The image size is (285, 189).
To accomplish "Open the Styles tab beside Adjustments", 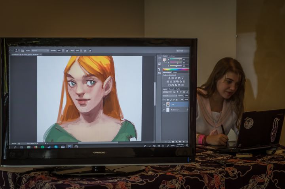I will pyautogui.click(x=175, y=72).
